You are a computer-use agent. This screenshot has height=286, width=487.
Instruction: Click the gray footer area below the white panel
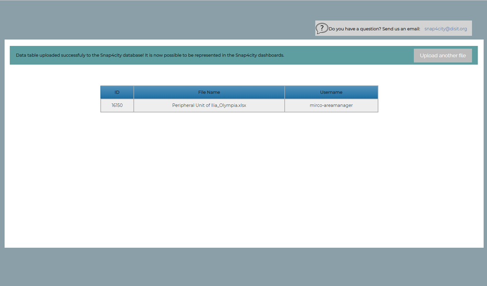[x=243, y=267]
